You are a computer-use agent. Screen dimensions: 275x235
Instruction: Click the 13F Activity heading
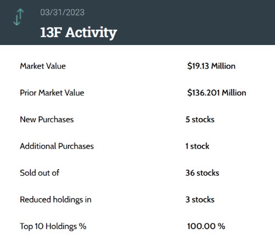tap(79, 33)
